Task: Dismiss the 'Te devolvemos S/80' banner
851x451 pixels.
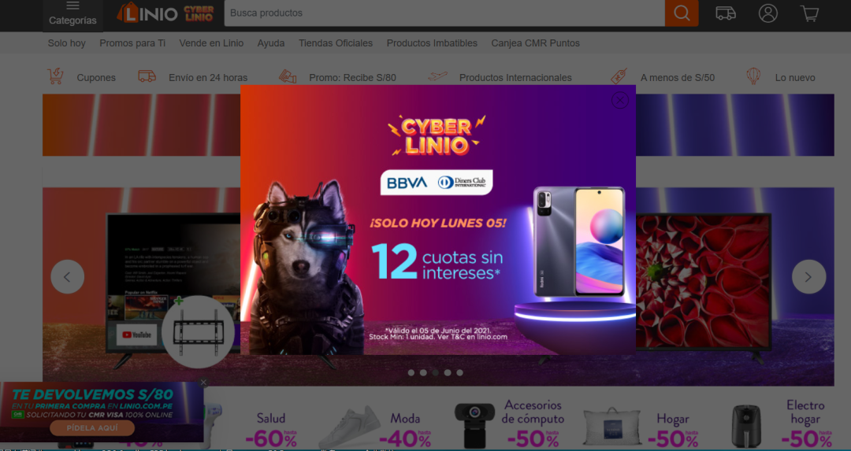Action: tap(203, 383)
